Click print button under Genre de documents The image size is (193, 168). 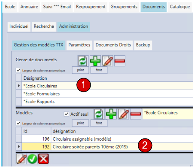click(80, 70)
